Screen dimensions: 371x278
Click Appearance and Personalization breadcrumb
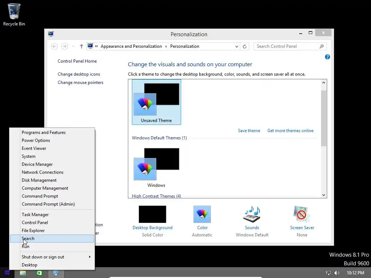coord(131,46)
